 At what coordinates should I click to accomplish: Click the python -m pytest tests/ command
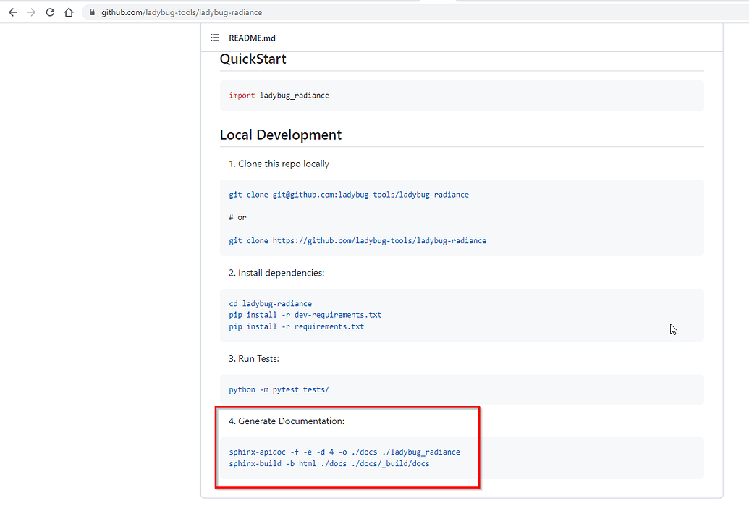(279, 389)
